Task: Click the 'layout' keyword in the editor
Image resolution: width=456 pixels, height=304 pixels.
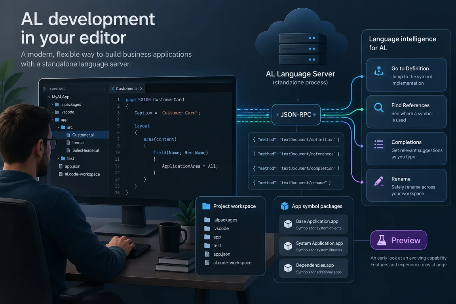Action: pos(142,126)
